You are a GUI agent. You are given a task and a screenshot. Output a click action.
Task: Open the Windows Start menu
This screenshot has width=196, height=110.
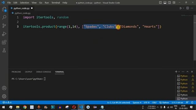click(x=3, y=107)
